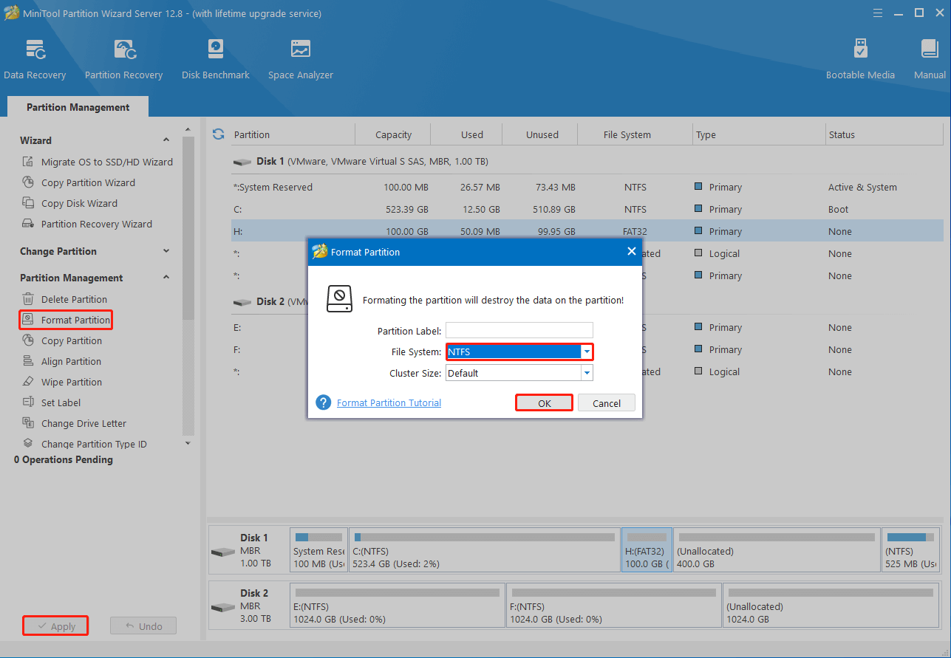Open Disk Benchmark tool
Screen dimensions: 951x658
(215, 59)
